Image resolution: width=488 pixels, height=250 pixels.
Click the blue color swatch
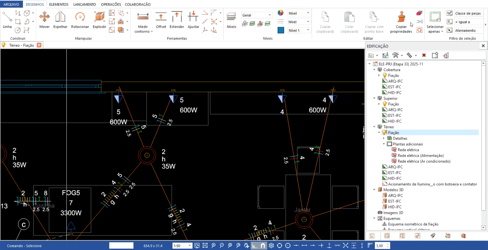coord(281,30)
